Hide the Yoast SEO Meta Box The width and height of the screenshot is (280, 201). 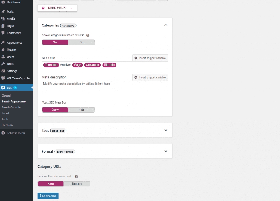pyautogui.click(x=81, y=110)
